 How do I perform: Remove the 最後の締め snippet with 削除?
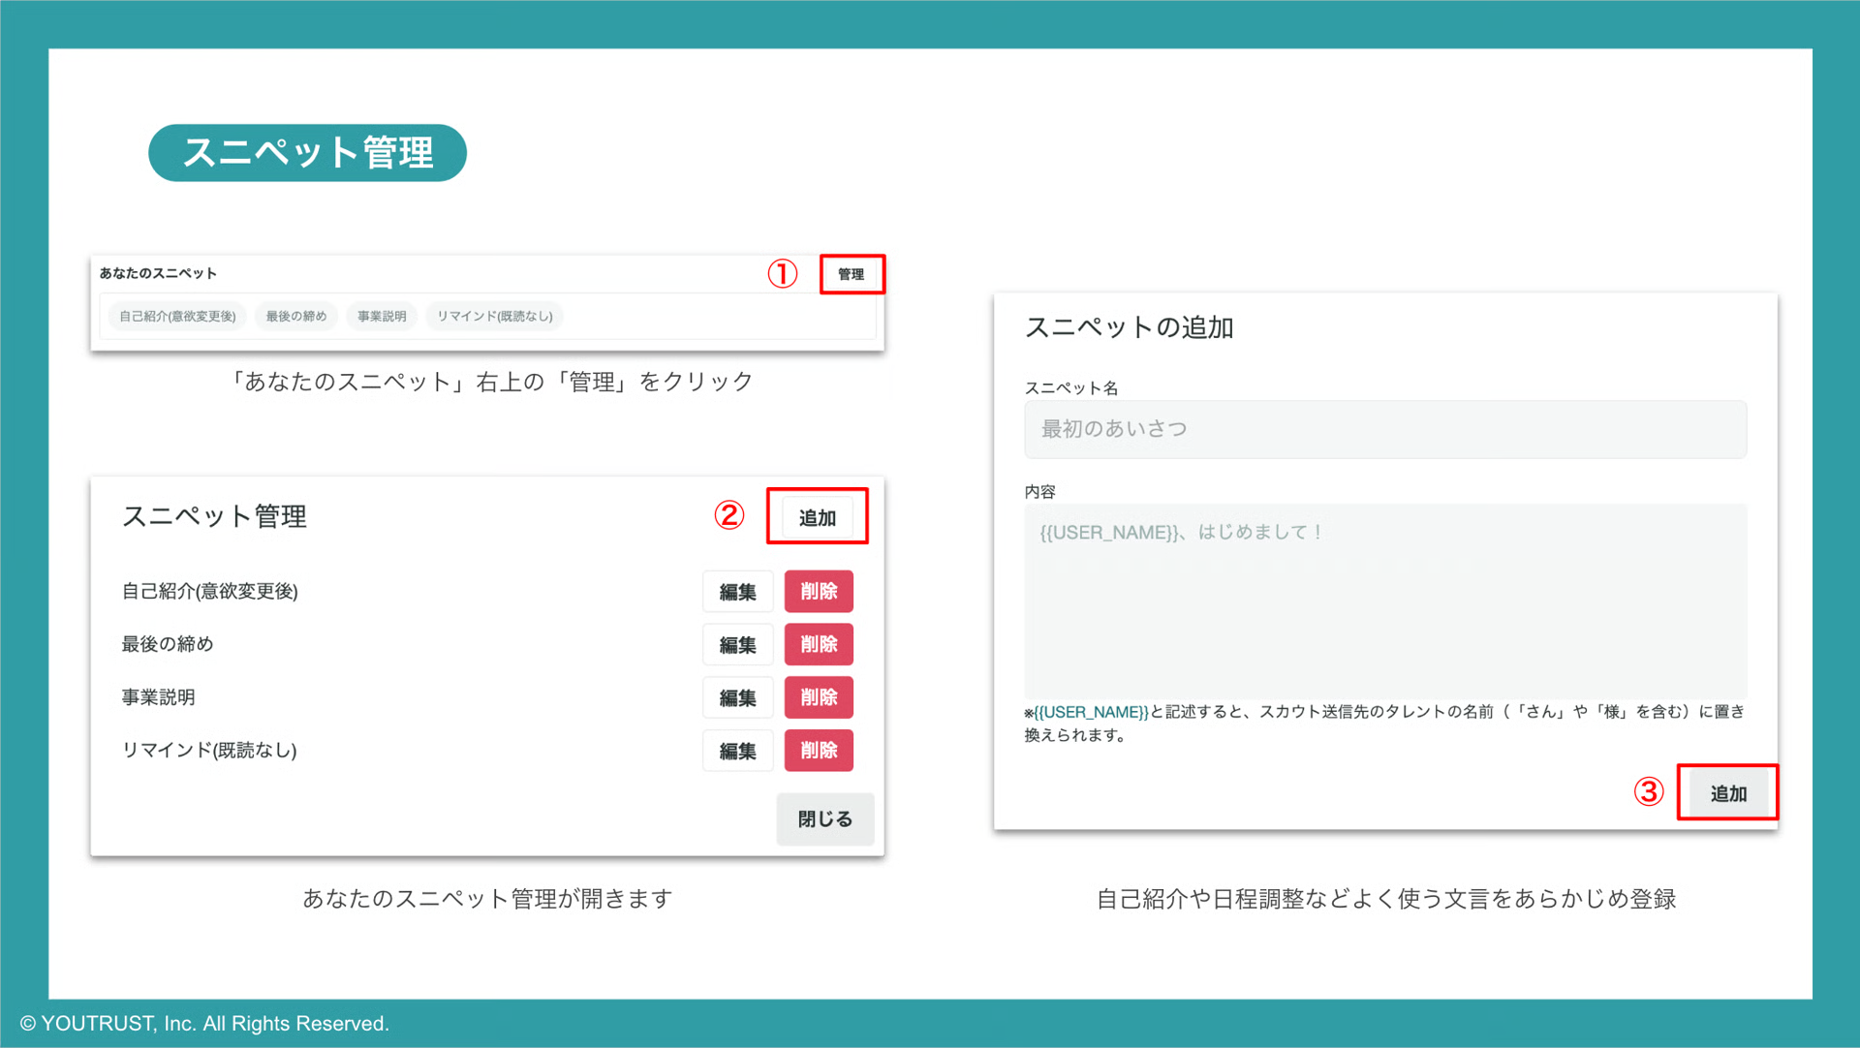[x=819, y=644]
